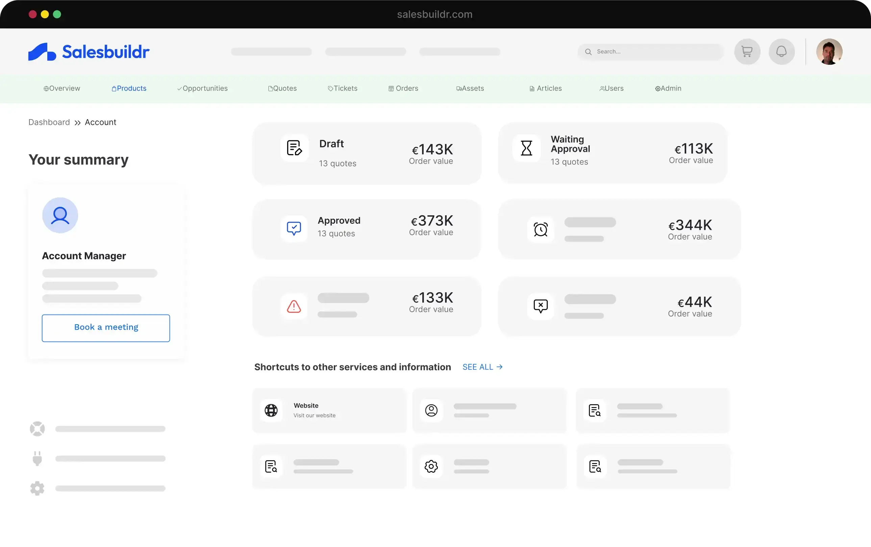The image size is (871, 547).
Task: Open the shopping cart icon
Action: pyautogui.click(x=747, y=52)
